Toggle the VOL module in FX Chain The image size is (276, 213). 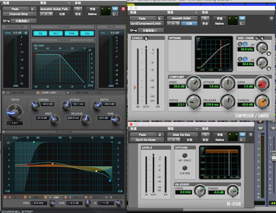click(x=87, y=33)
